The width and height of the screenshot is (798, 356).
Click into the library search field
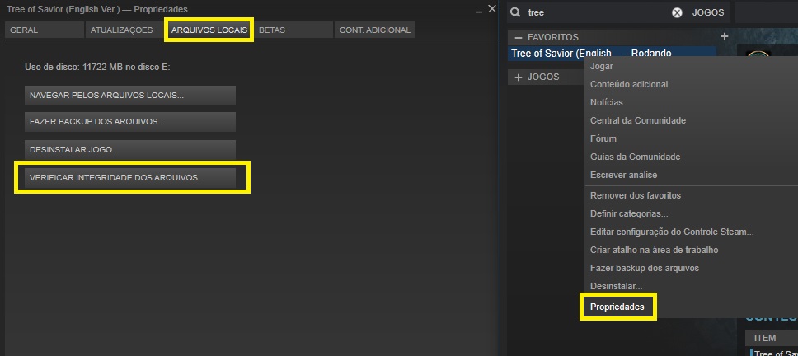pyautogui.click(x=594, y=12)
